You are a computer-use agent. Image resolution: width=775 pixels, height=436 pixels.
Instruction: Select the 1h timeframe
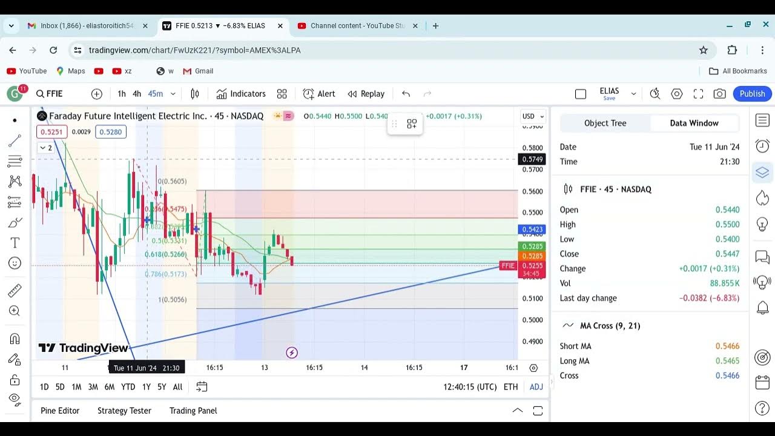(x=122, y=94)
